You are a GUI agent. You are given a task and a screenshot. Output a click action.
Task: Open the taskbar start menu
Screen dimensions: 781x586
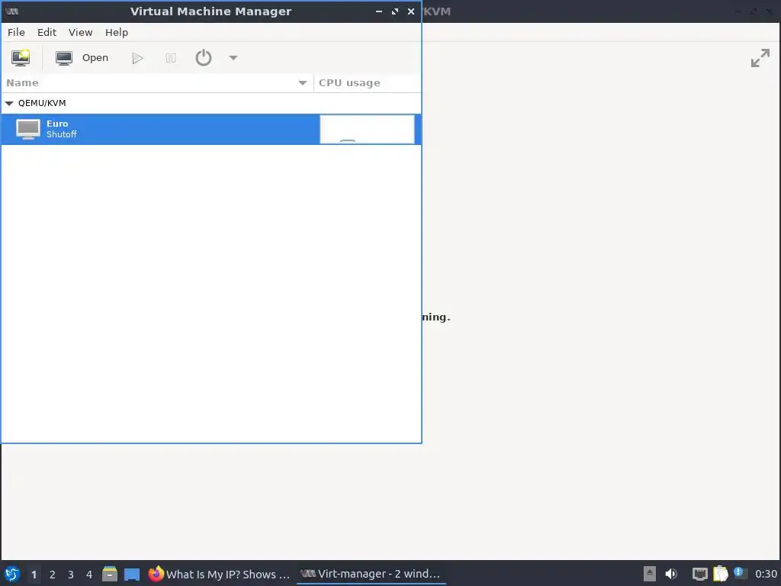point(12,574)
